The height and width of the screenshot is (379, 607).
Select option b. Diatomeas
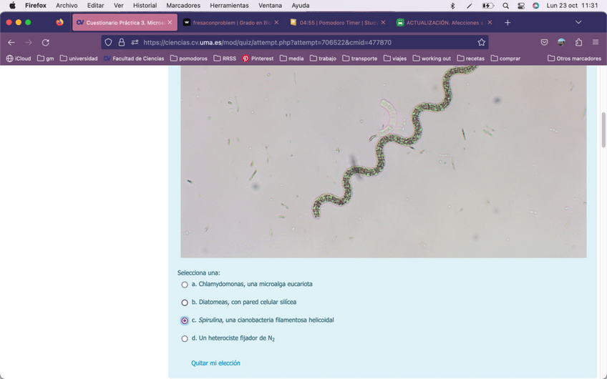(185, 302)
